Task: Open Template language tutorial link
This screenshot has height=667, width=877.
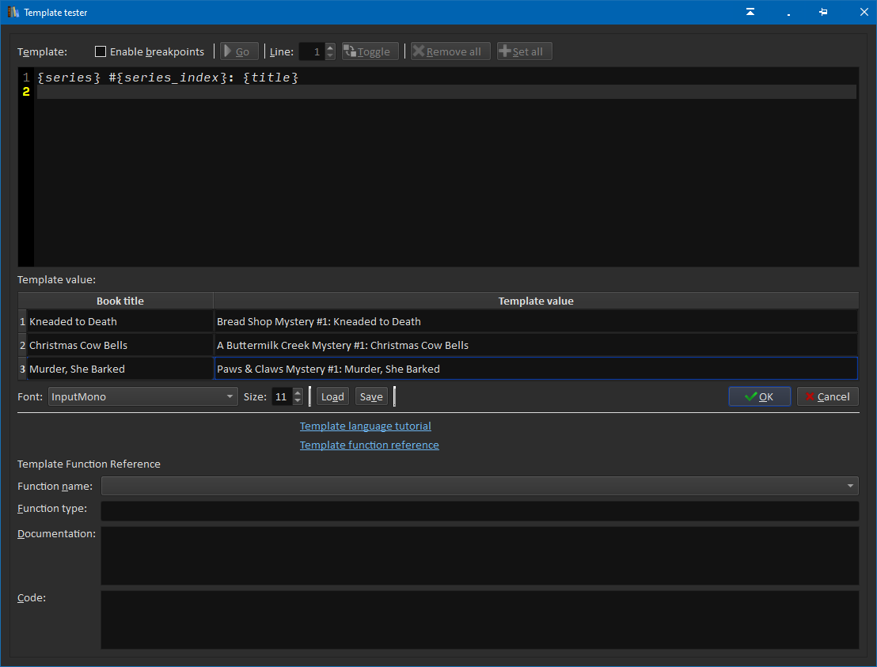Action: 365,426
